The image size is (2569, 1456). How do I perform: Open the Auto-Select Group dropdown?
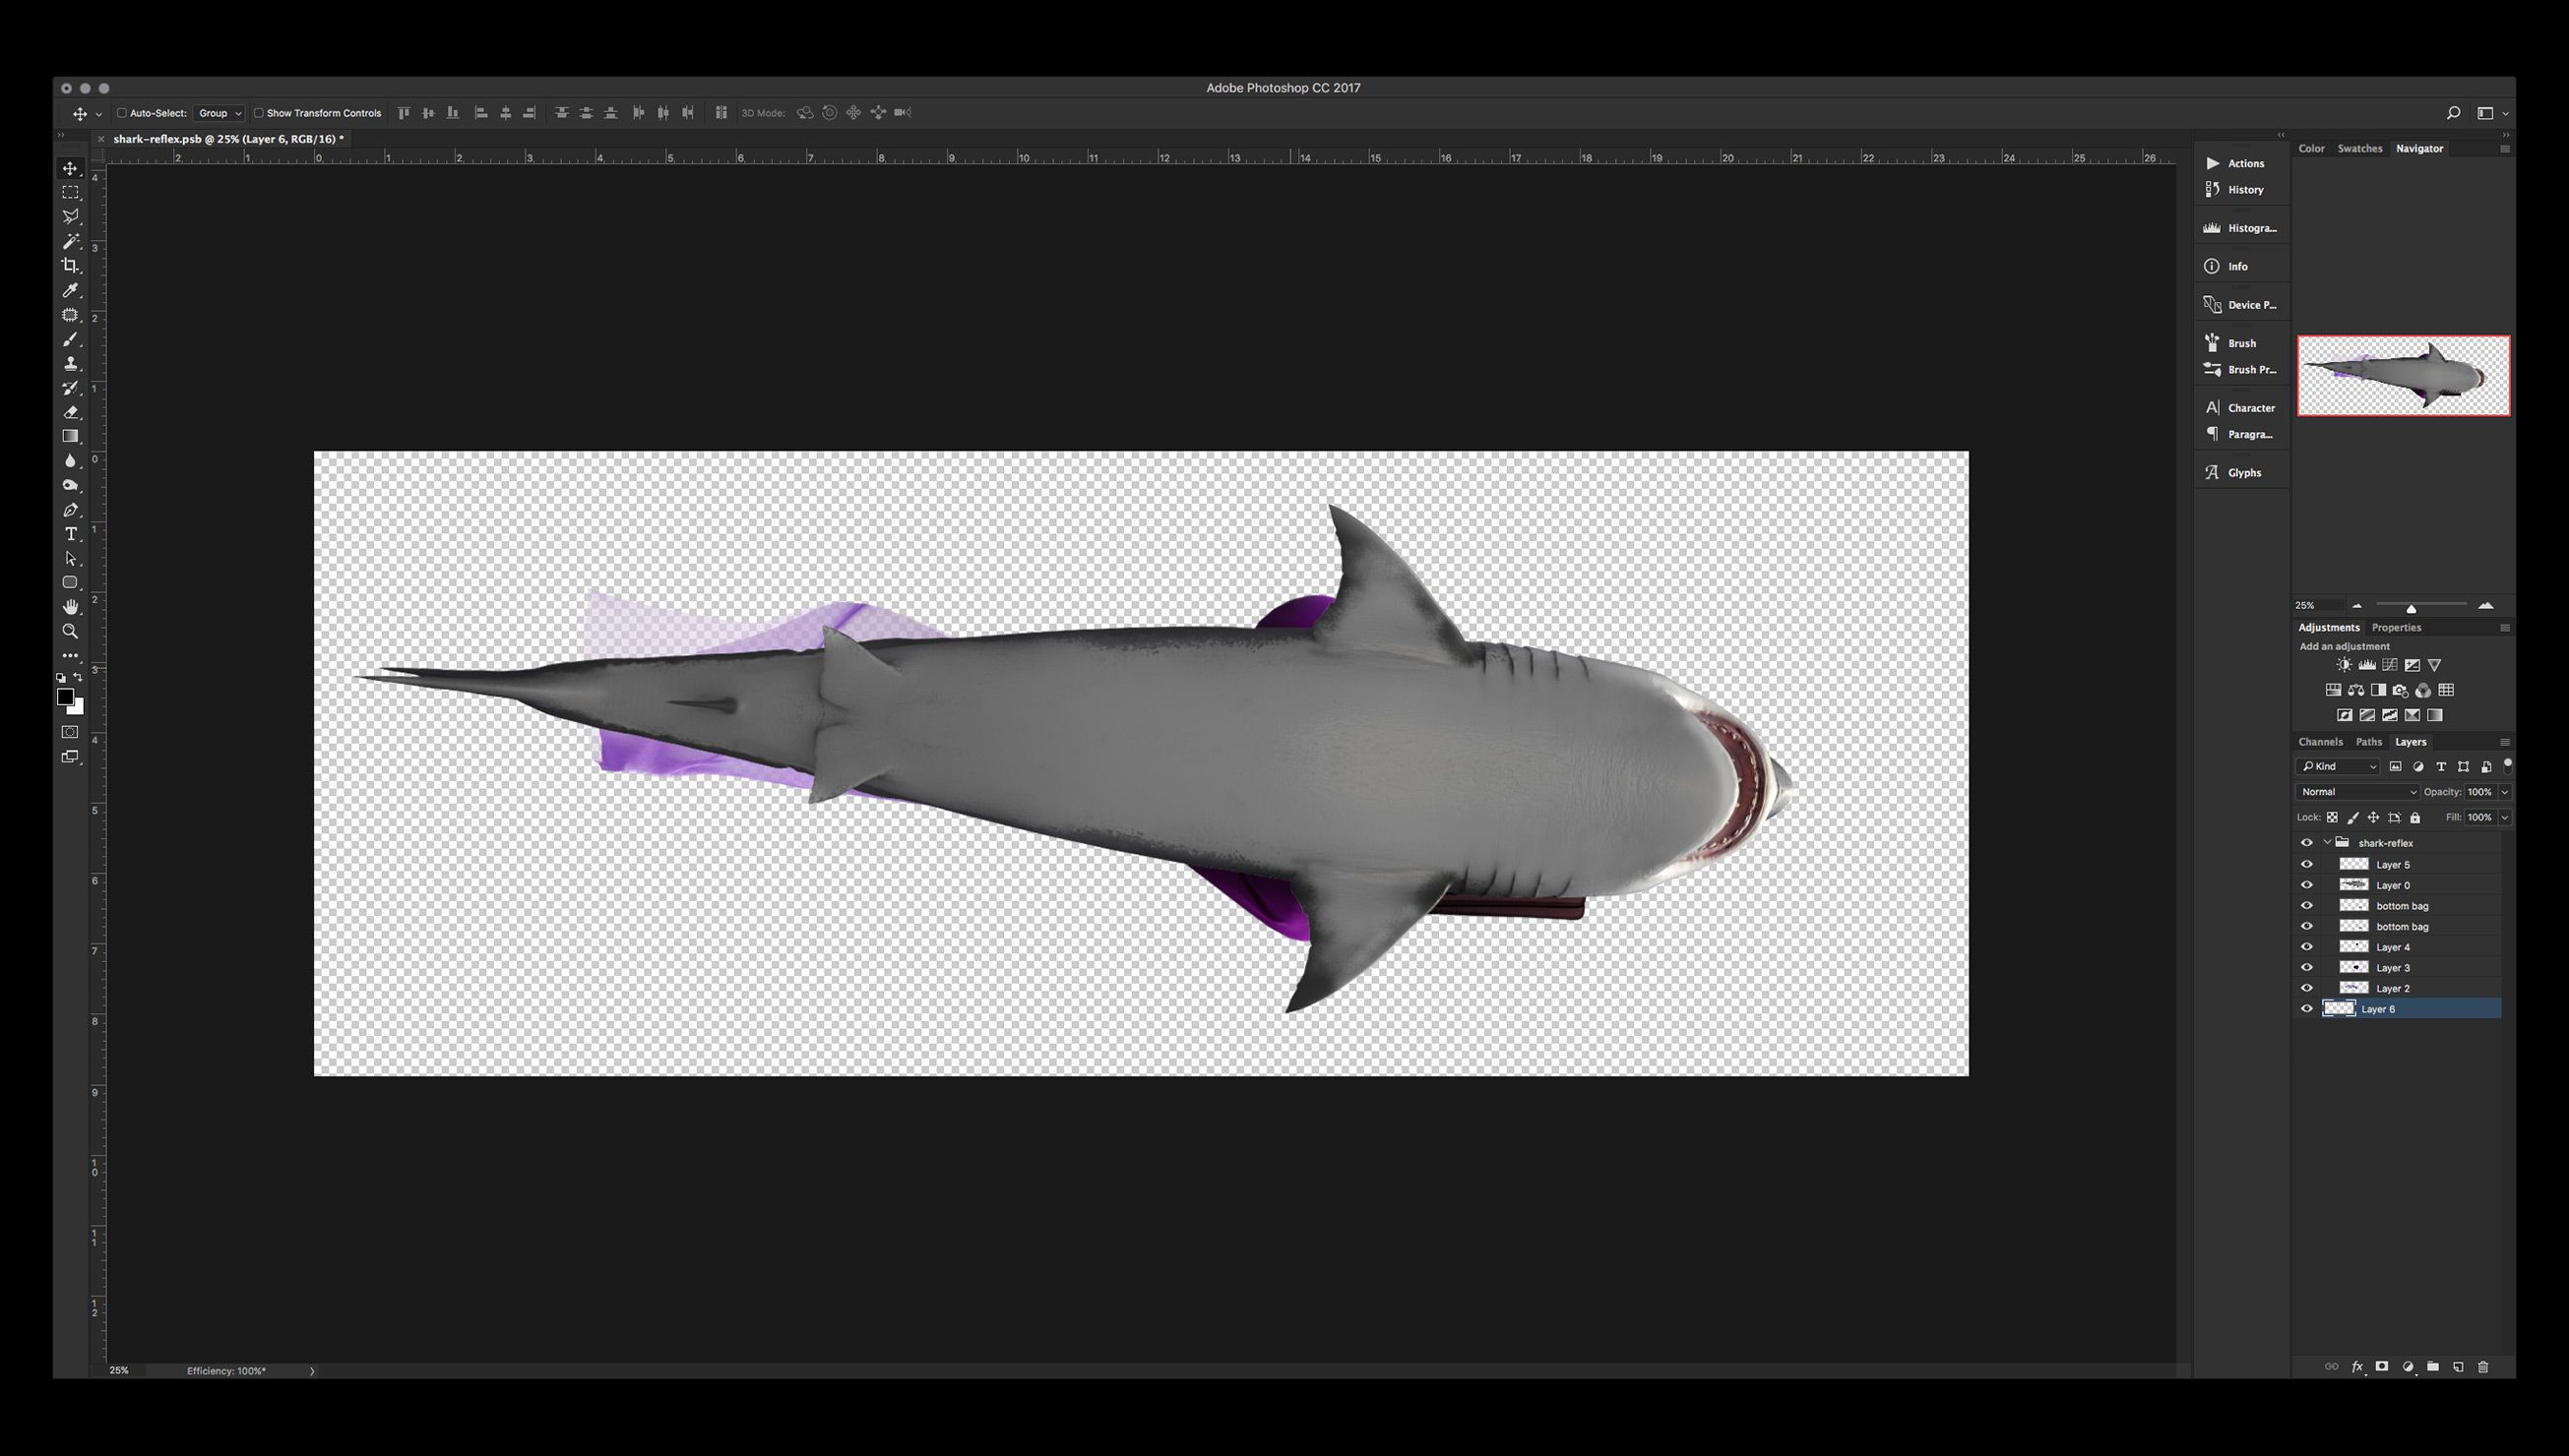pyautogui.click(x=219, y=113)
